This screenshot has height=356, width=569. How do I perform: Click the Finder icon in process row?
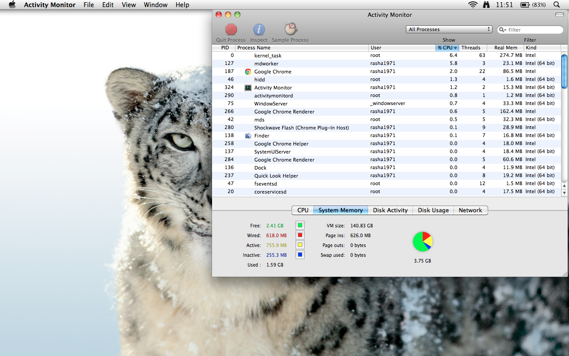tap(248, 136)
